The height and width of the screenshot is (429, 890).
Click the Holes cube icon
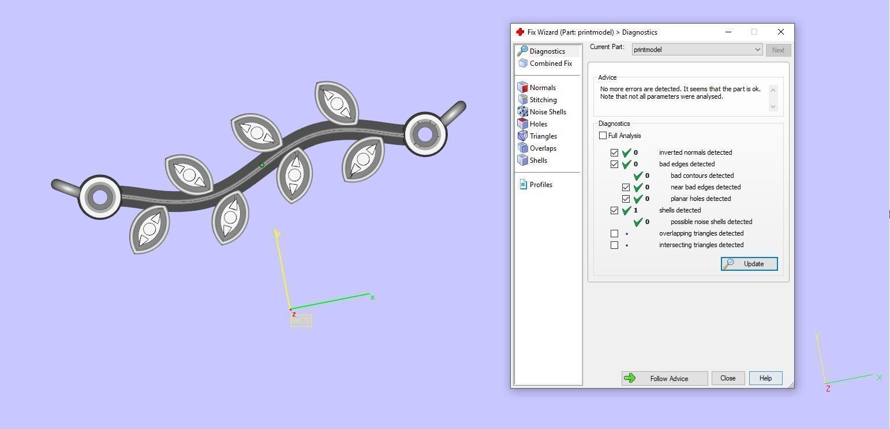[523, 124]
